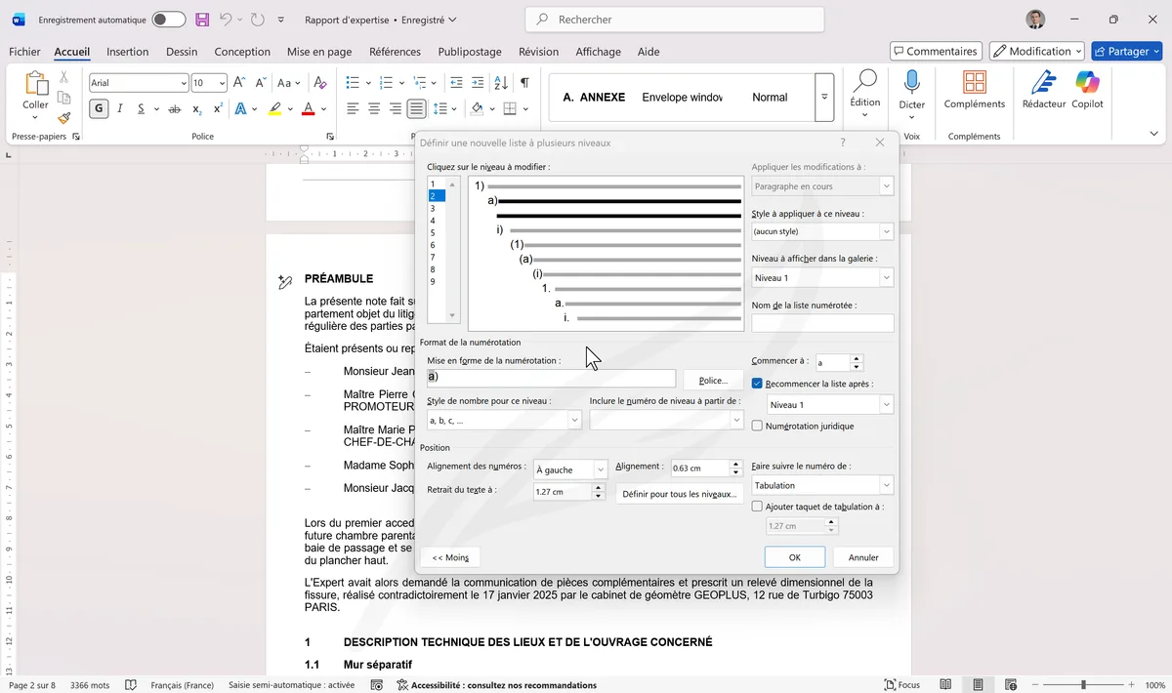Screen dimensions: 1172x693
Task: Click the Dicter microphone icon
Action: (x=911, y=83)
